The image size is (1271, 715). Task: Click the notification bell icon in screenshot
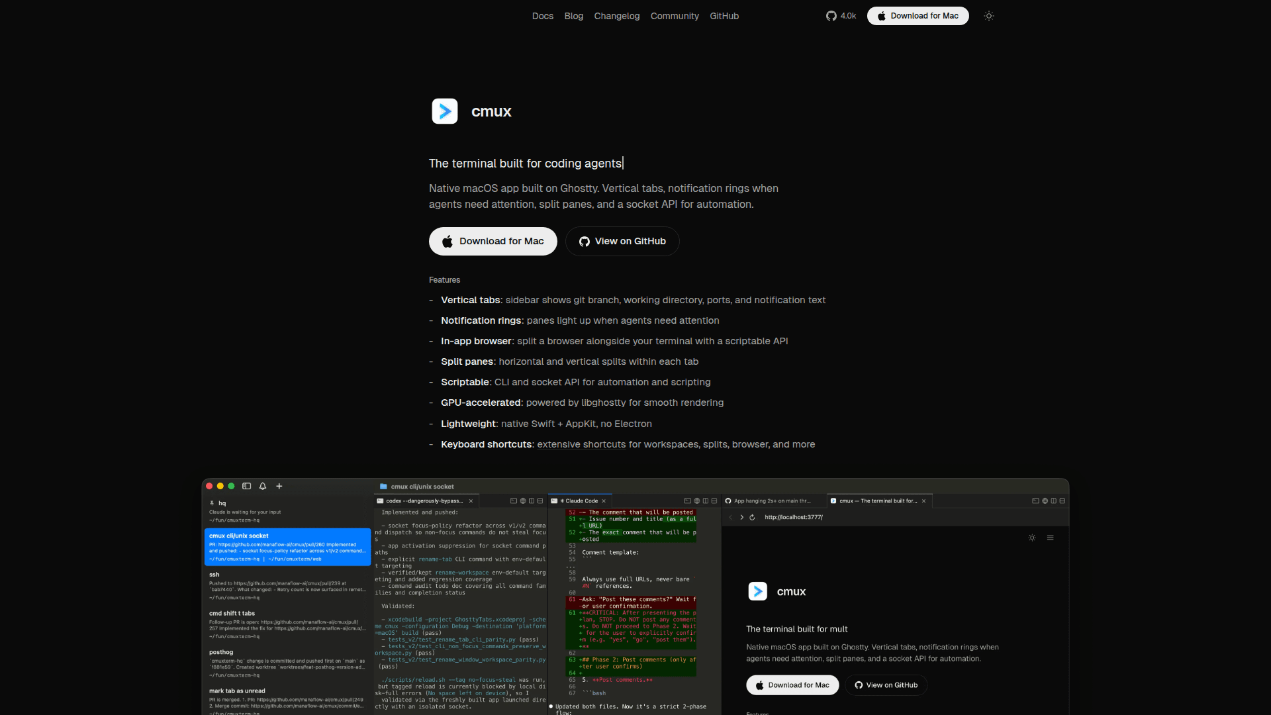[x=263, y=486]
